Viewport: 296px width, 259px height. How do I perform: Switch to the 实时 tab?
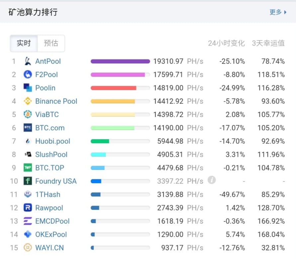tap(24, 43)
